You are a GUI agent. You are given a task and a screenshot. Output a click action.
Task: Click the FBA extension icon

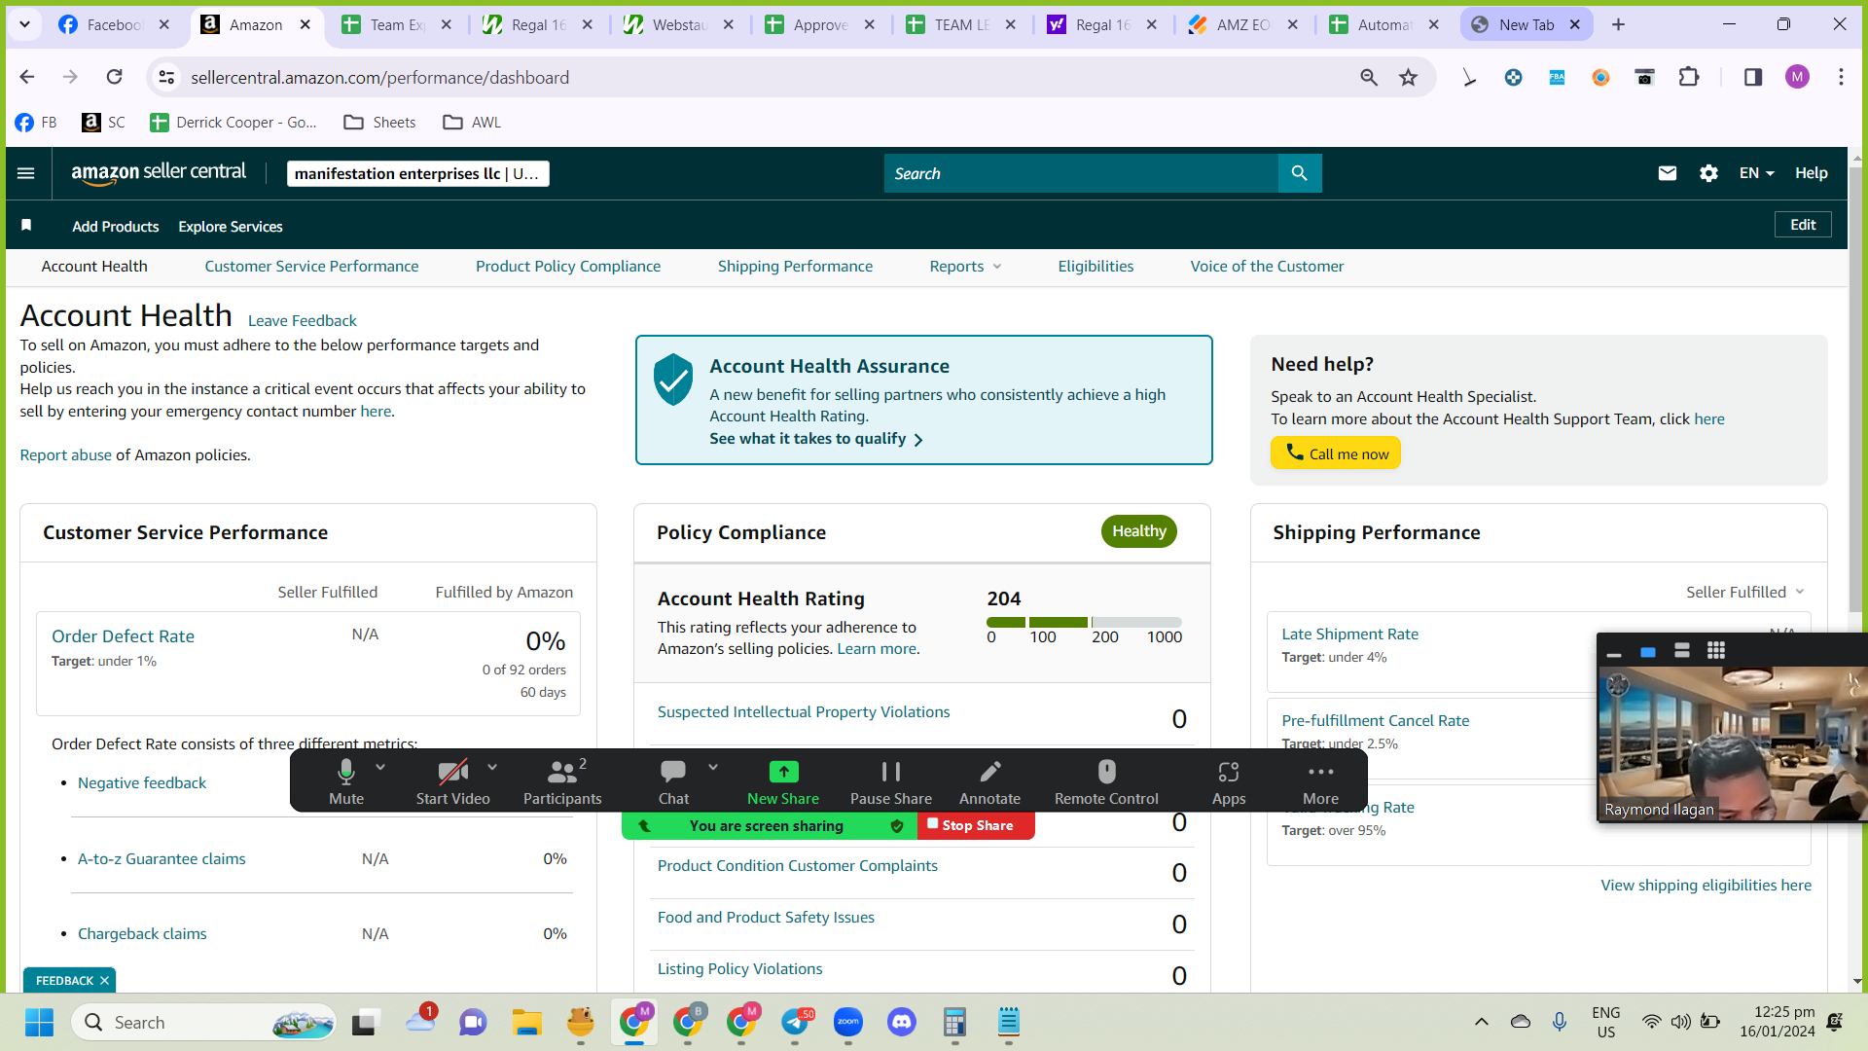[x=1557, y=78]
